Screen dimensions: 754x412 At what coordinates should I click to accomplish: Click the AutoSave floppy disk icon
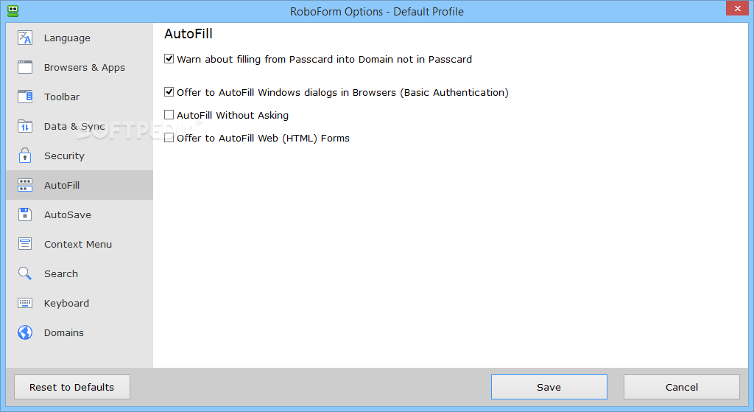tap(24, 214)
